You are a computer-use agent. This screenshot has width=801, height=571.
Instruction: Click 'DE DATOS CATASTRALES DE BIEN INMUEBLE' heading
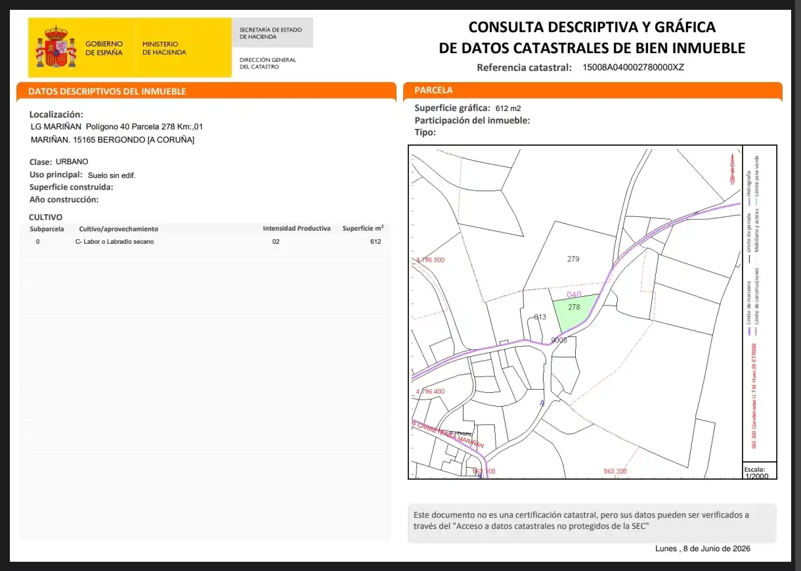click(592, 48)
